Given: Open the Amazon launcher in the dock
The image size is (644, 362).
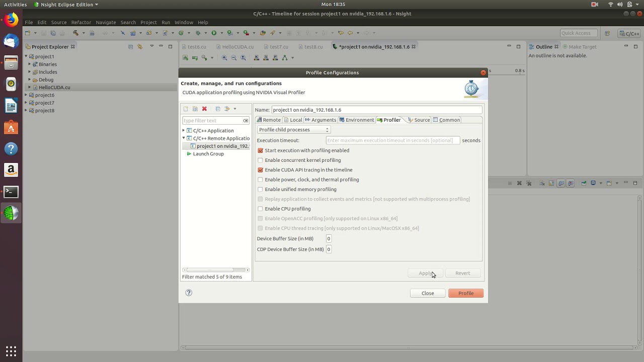Looking at the screenshot, I should click(x=11, y=170).
